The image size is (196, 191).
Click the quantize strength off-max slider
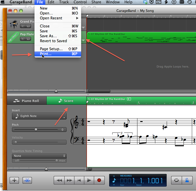click(38, 160)
